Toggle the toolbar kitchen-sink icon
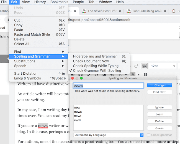Image resolution: width=180 pixels, height=144 pixels. click(144, 66)
